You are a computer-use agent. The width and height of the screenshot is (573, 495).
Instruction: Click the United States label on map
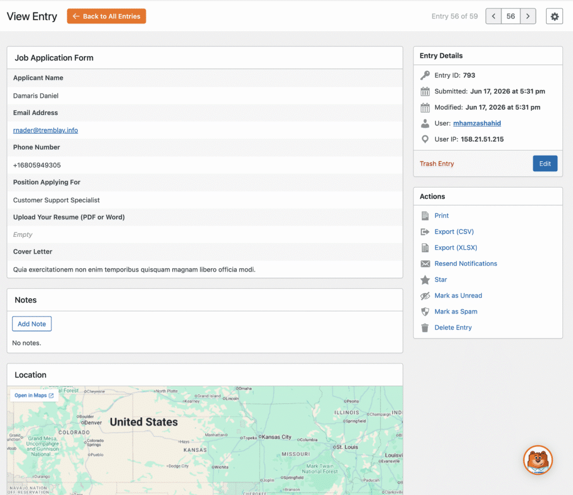144,422
